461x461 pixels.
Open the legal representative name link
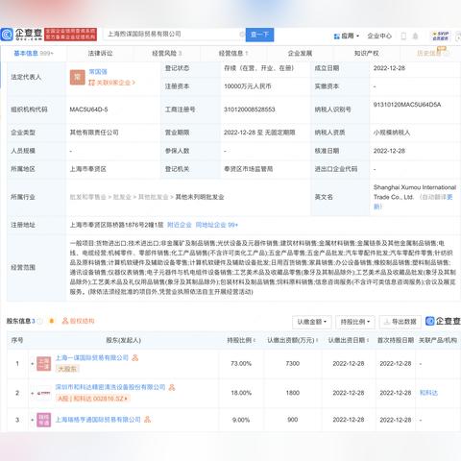98,72
